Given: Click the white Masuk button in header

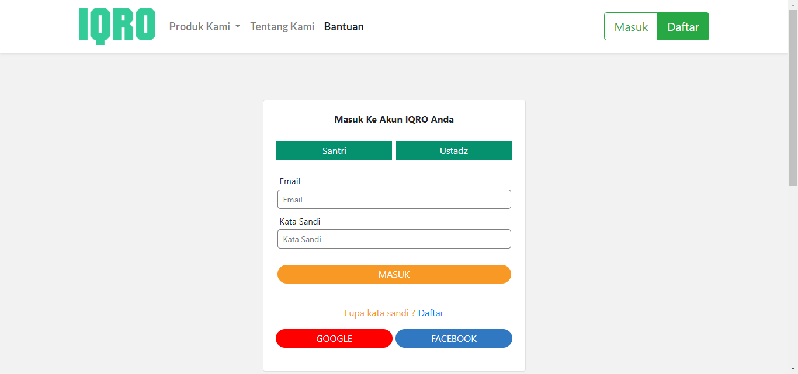Looking at the screenshot, I should pyautogui.click(x=631, y=27).
